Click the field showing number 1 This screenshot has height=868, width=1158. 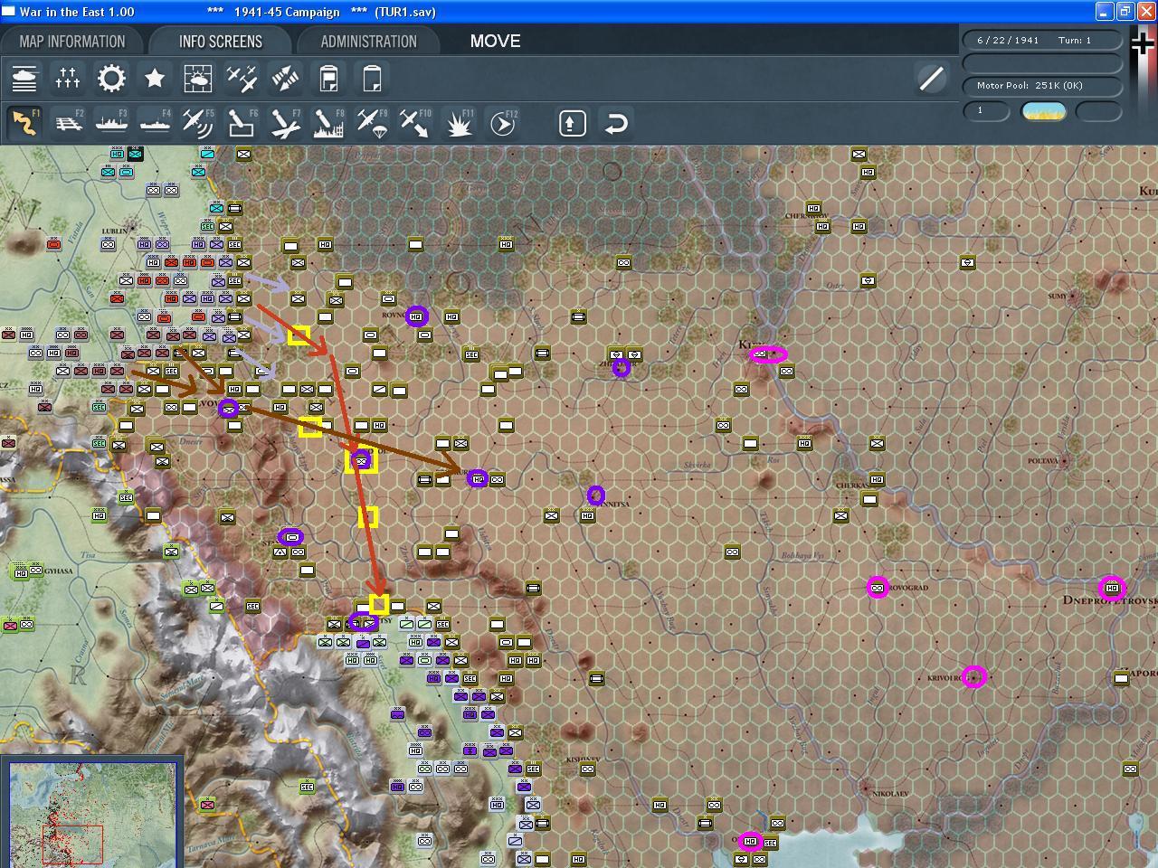(986, 111)
